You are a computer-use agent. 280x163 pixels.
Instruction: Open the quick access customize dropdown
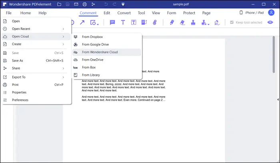123,4
